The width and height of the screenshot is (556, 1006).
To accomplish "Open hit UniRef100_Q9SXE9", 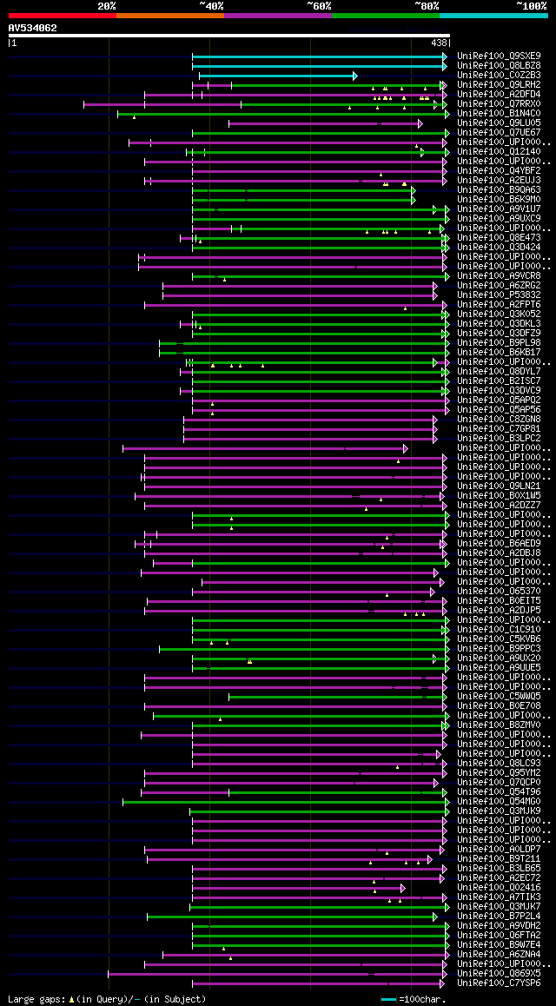I will coord(499,56).
